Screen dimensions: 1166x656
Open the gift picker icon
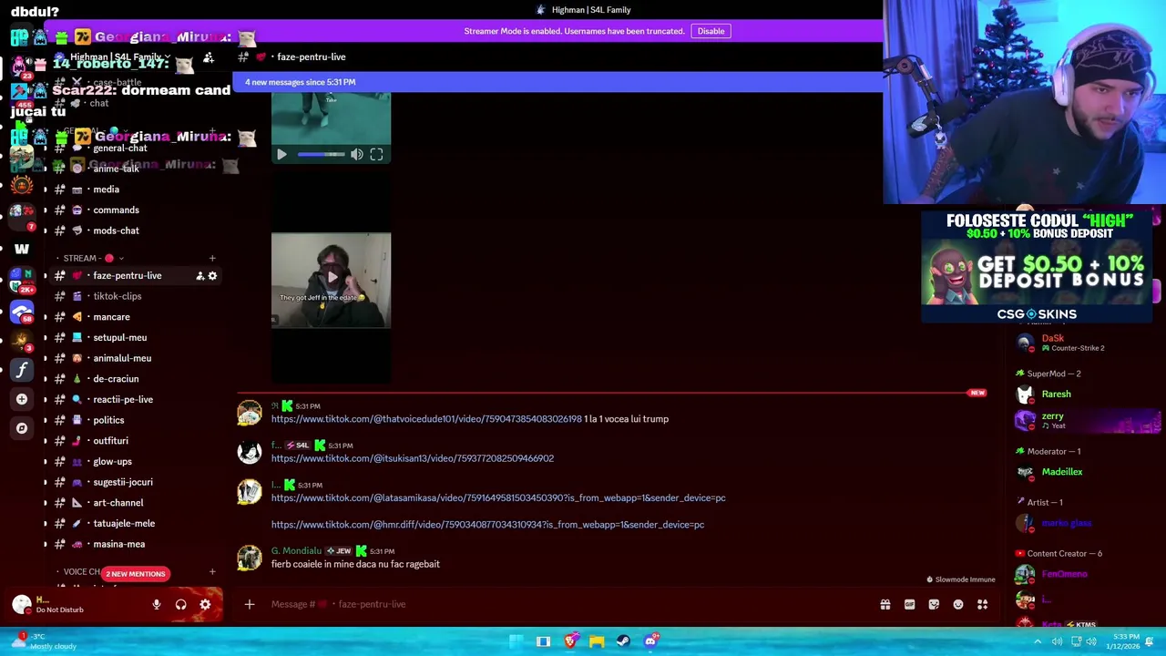[x=885, y=604]
